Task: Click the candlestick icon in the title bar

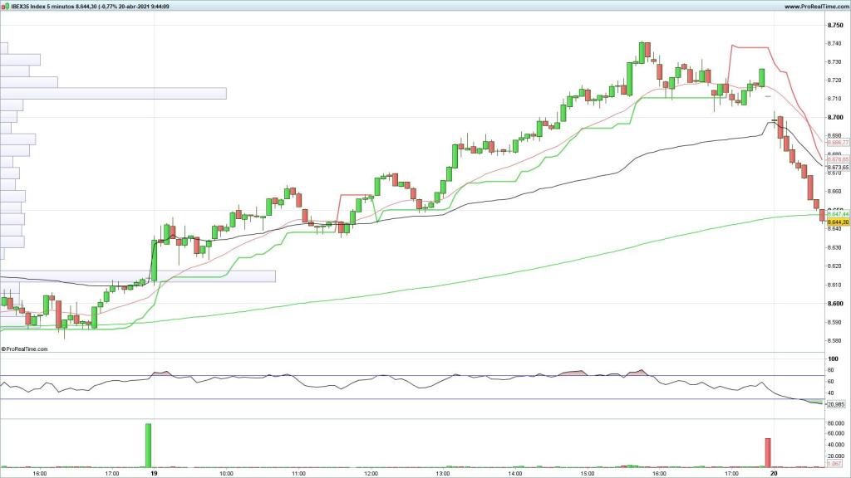Action: [x=4, y=6]
